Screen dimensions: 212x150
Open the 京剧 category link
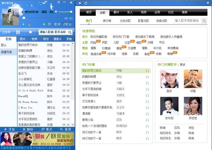tap(158, 54)
